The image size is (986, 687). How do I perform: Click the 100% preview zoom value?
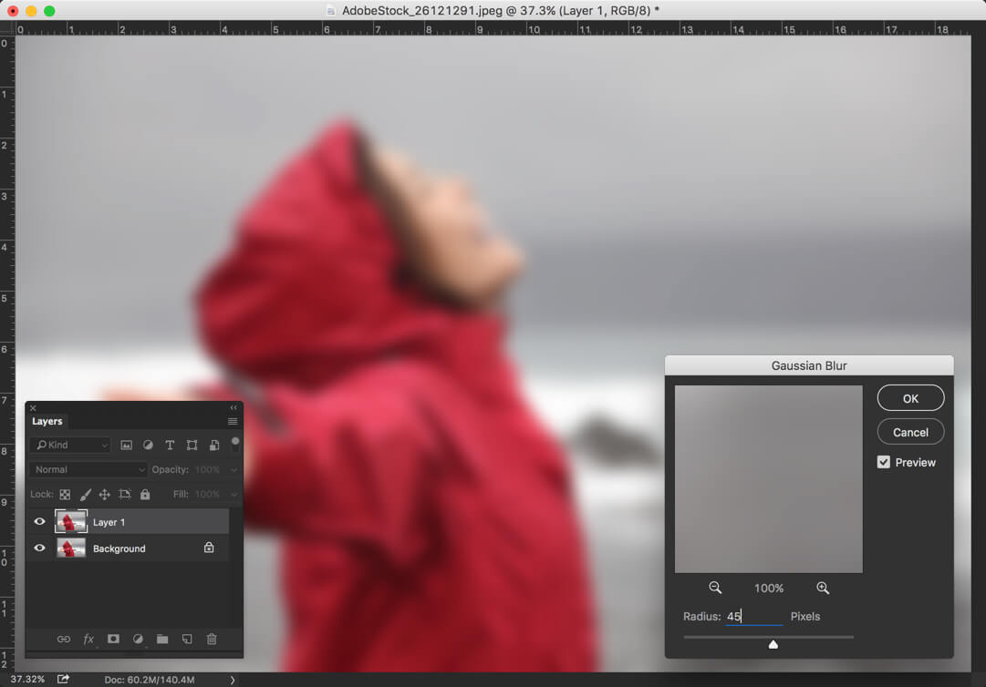tap(768, 589)
